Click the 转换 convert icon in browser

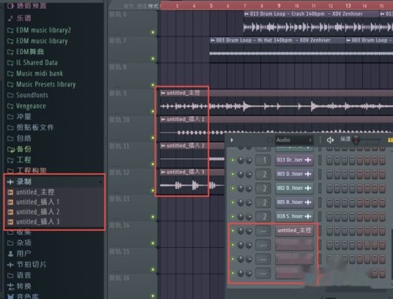click(x=10, y=286)
